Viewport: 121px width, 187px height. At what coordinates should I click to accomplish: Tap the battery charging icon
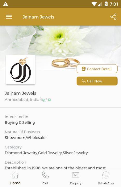[106, 4]
